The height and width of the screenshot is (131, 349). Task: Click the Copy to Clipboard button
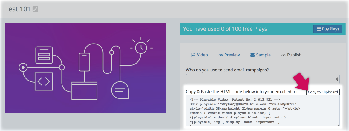tap(323, 92)
